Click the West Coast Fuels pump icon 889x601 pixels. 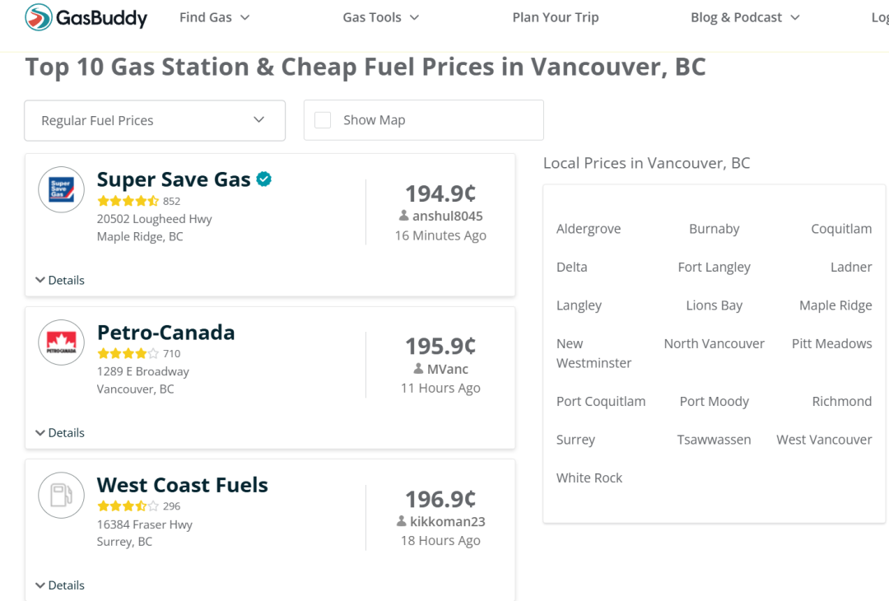[62, 495]
